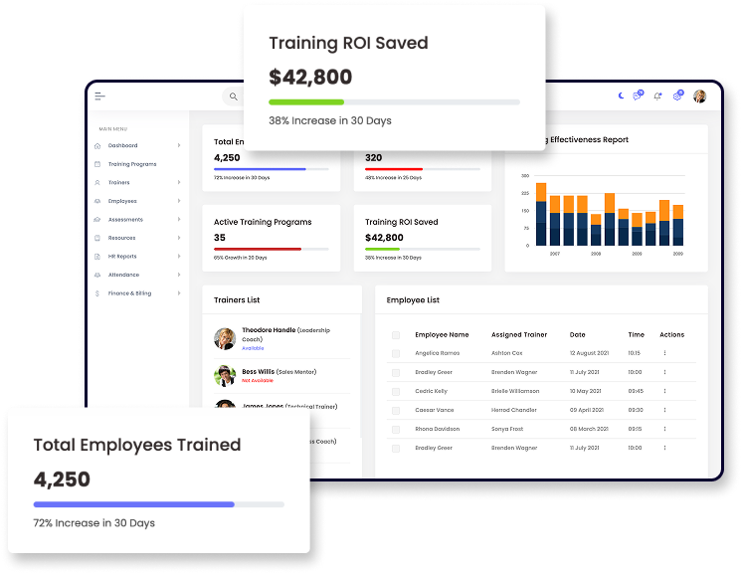Click the three-dot action for Angelica Ramos
The height and width of the screenshot is (575, 742).
664,353
